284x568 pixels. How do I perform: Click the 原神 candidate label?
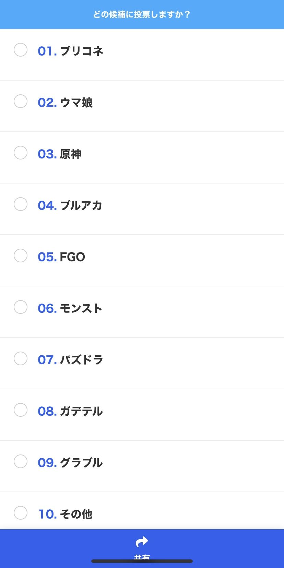pos(71,154)
